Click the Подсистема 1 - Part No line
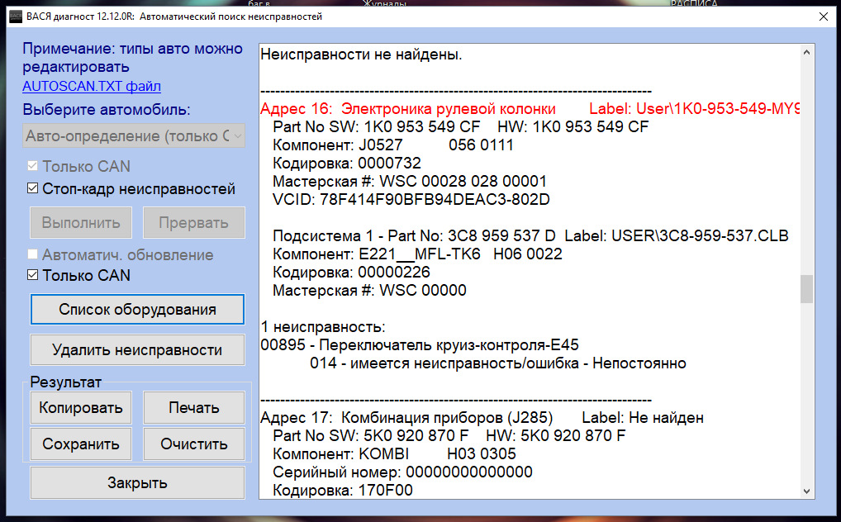Image resolution: width=841 pixels, height=522 pixels. 530,236
